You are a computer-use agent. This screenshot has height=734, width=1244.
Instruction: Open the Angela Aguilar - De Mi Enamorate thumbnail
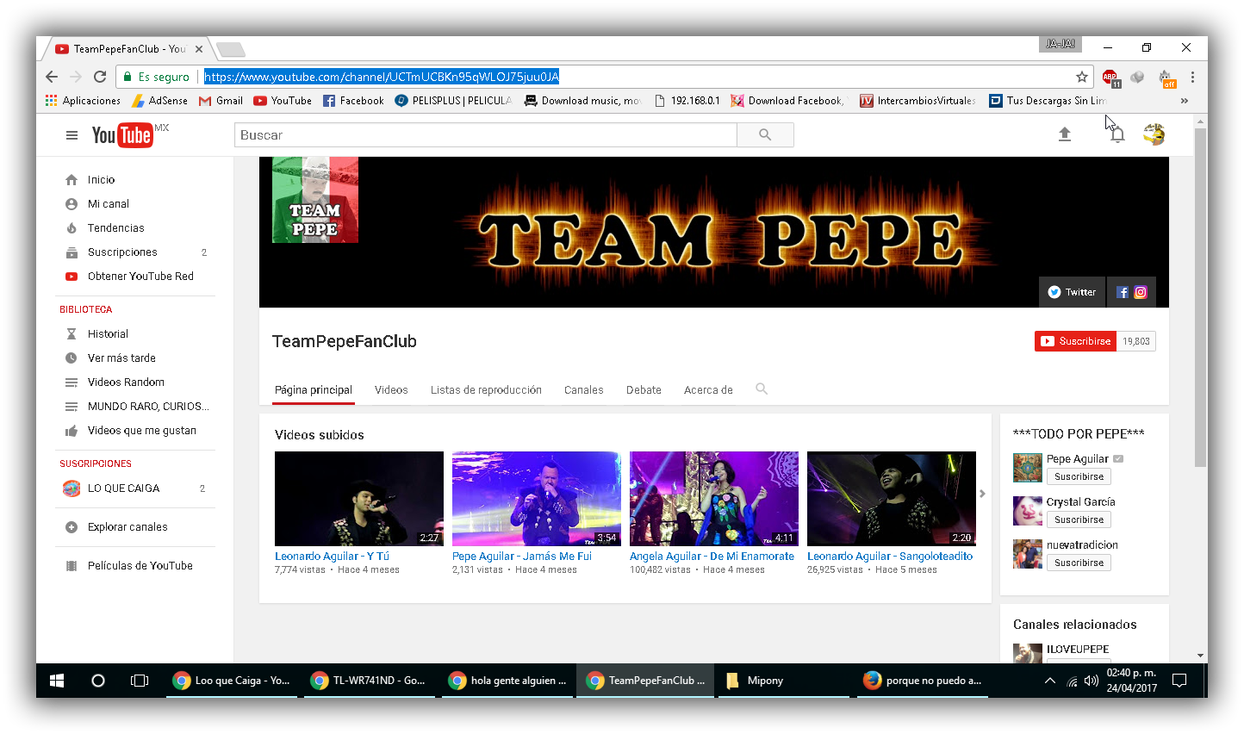pyautogui.click(x=714, y=499)
